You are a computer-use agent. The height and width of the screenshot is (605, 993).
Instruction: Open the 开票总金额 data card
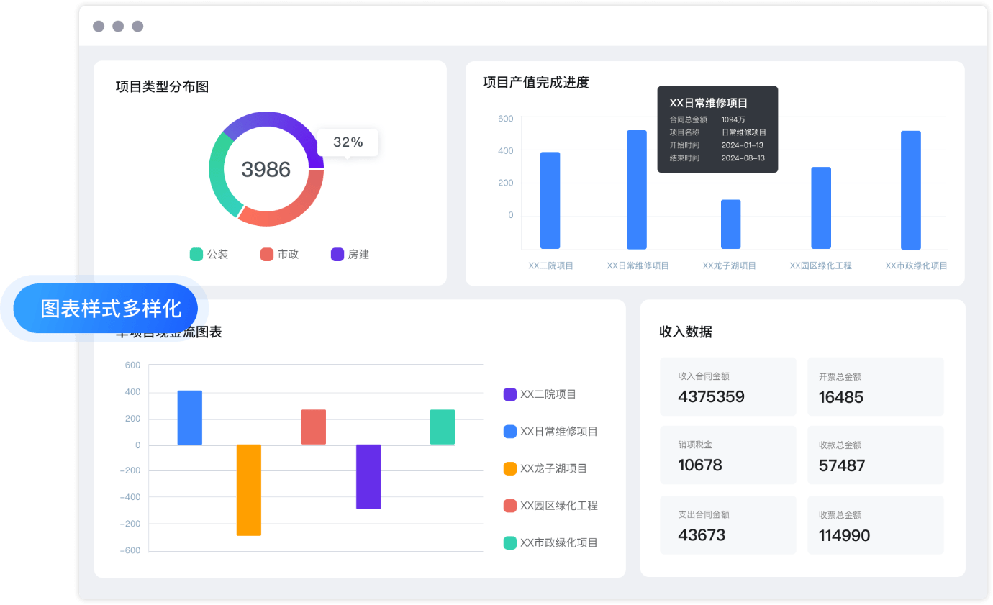875,387
